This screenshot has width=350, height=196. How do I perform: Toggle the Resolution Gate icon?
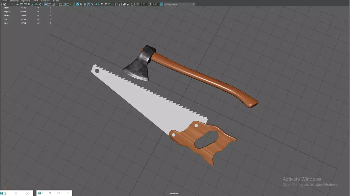click(53, 4)
